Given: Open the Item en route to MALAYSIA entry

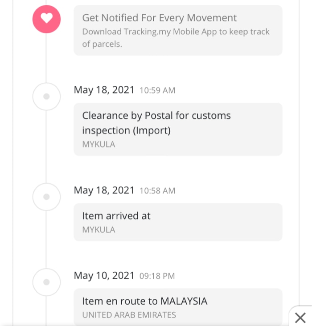Looking at the screenshot, I should pyautogui.click(x=144, y=301).
